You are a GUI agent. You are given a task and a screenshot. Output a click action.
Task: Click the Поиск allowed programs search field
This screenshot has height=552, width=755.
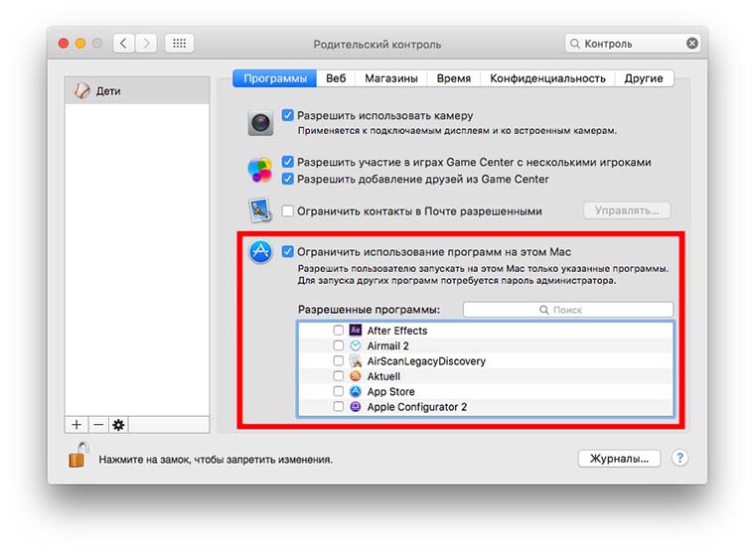click(x=567, y=310)
